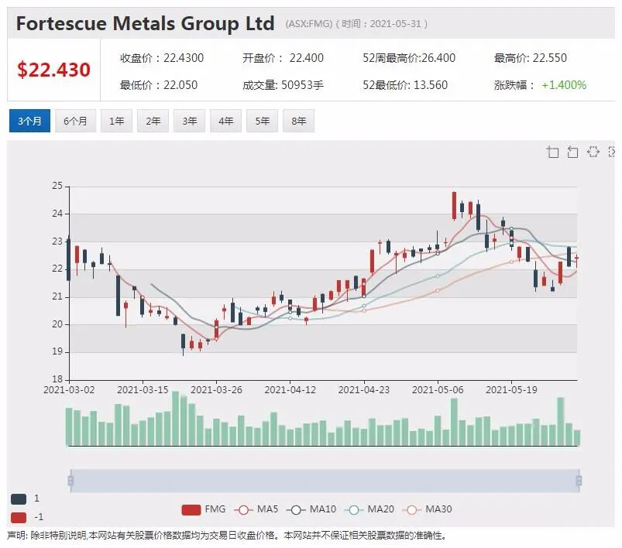
Task: Click the cut-off rightmost toolbox icon
Action: pos(612,152)
